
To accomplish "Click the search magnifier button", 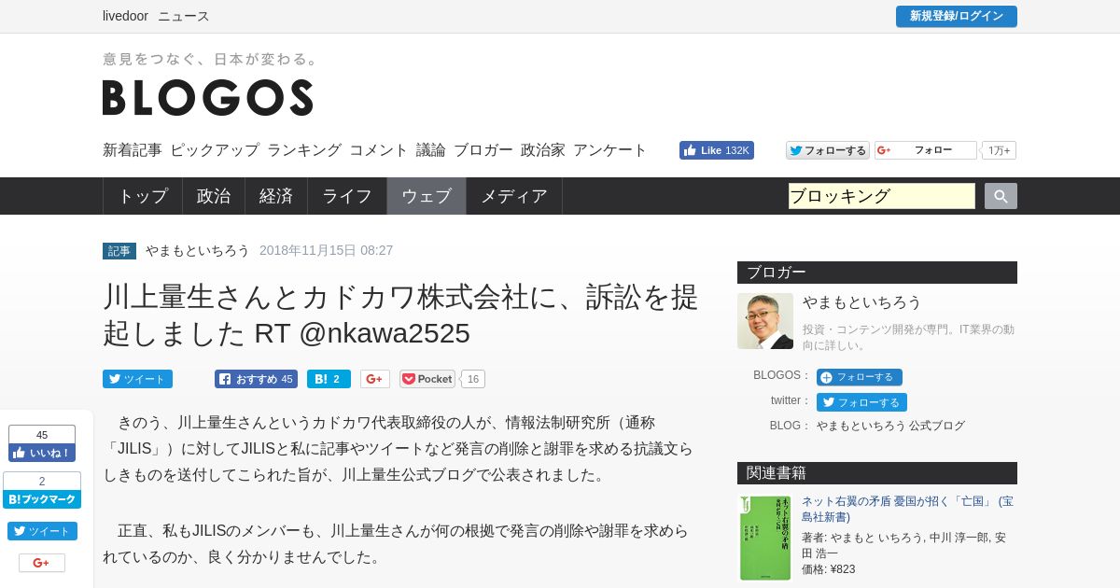I will pyautogui.click(x=1001, y=196).
